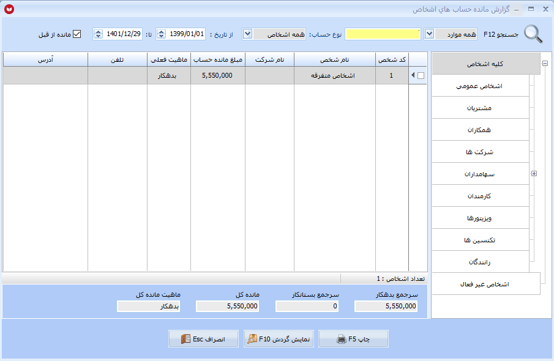554x361 pixels.
Task: Click the red app logo icon
Action: tap(9, 9)
